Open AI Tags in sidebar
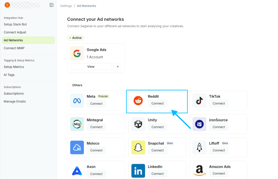 coord(9,75)
